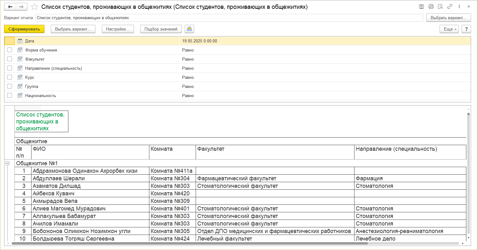The width and height of the screenshot is (478, 250).
Task: Open the Еще dropdown menu
Action: click(x=449, y=29)
